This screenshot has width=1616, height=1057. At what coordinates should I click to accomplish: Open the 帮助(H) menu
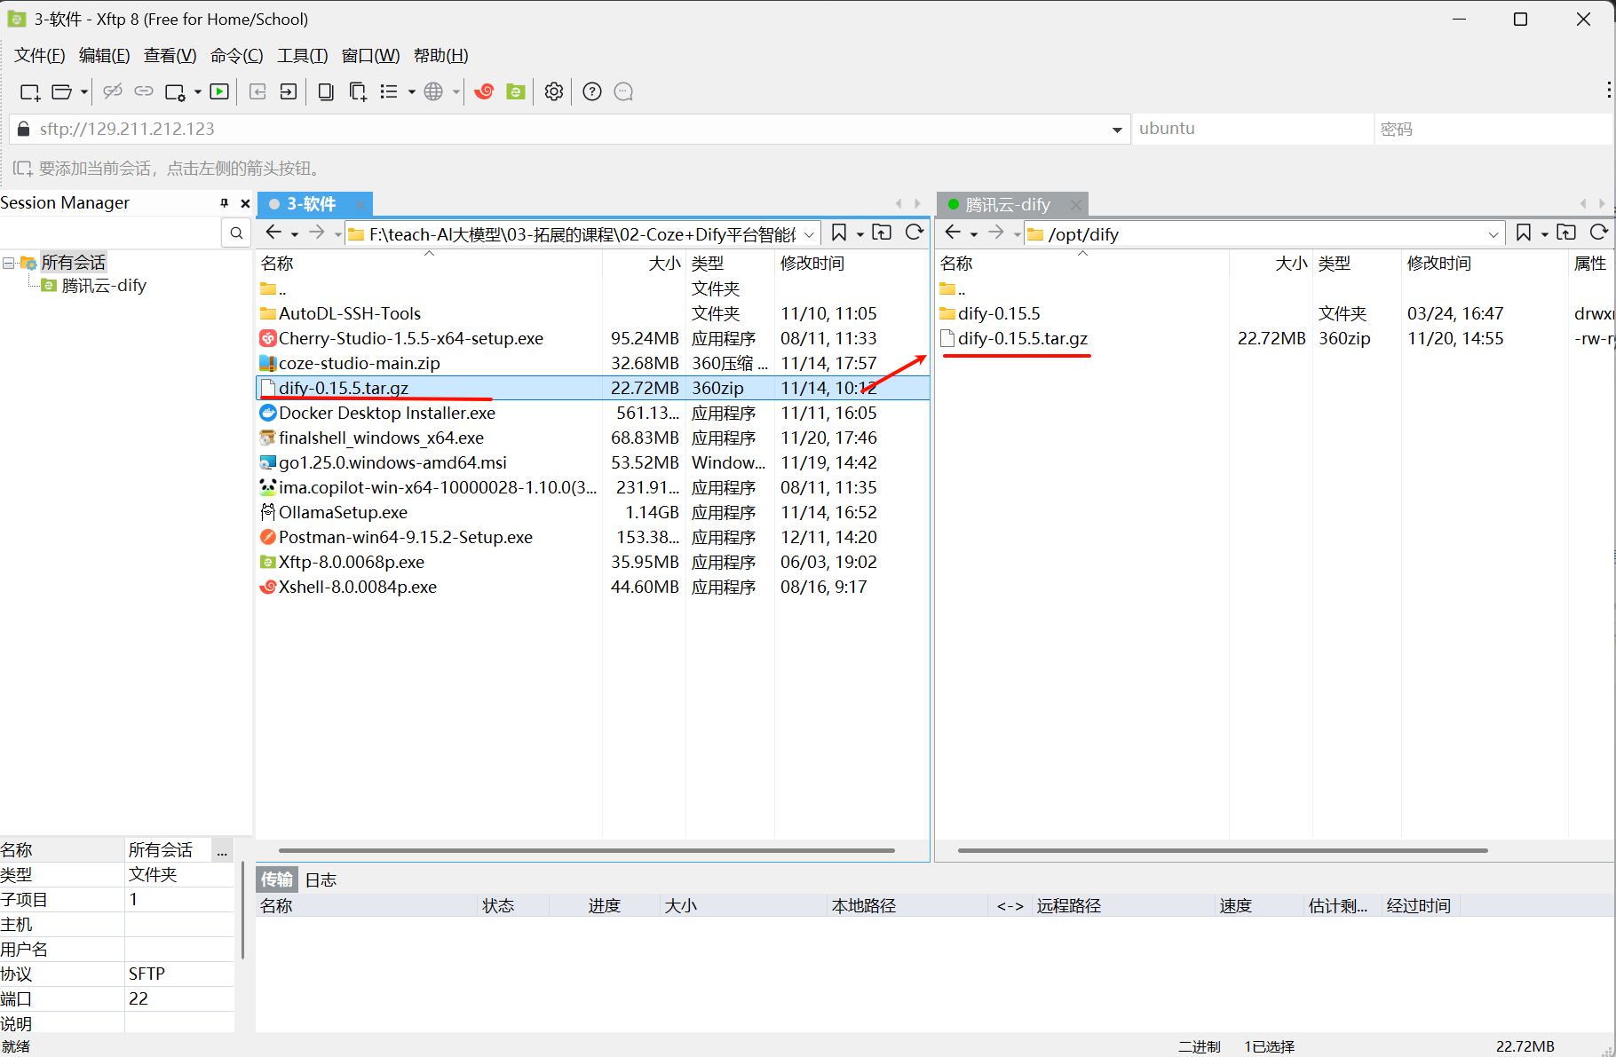441,55
